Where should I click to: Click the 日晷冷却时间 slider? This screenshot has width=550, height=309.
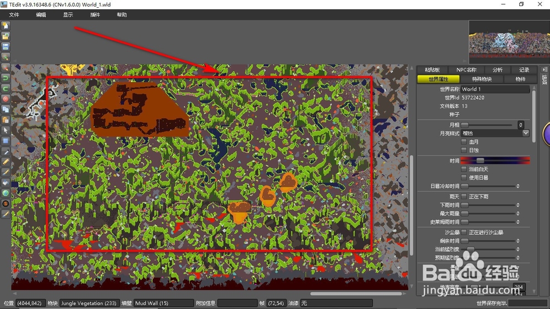tap(487, 186)
